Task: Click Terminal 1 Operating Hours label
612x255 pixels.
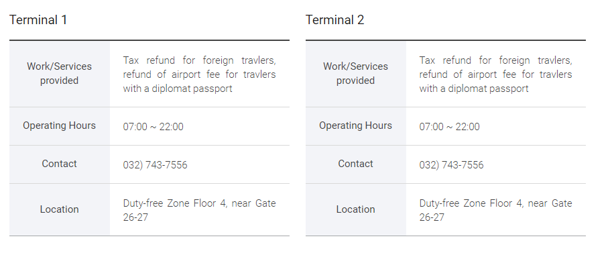Action: (x=60, y=125)
